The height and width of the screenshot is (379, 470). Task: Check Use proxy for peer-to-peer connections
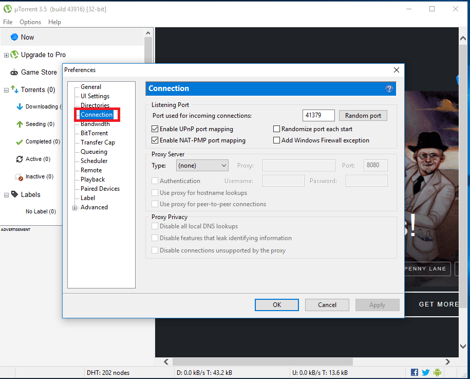[155, 204]
